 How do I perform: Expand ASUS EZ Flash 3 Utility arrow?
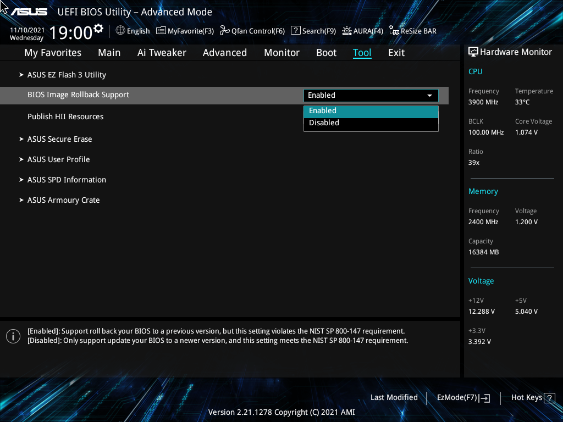tap(21, 75)
